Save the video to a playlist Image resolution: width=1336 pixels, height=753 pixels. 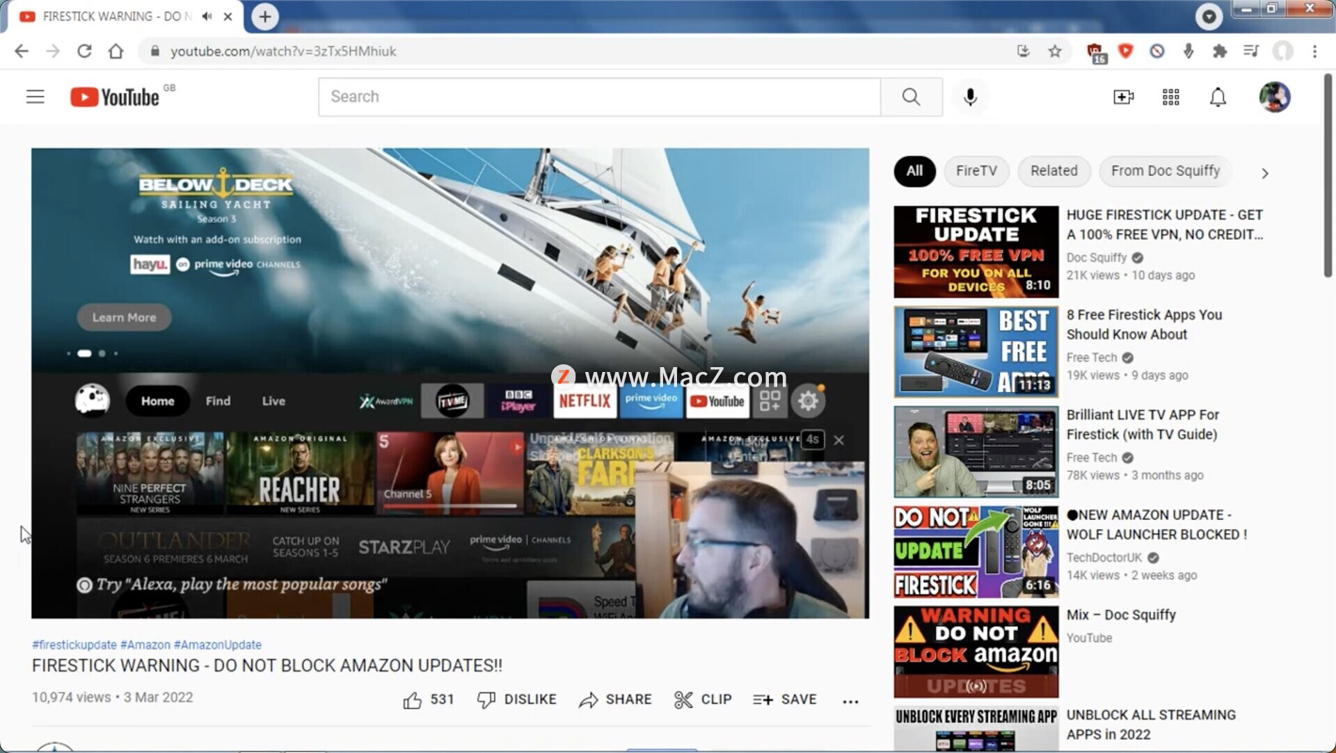click(784, 699)
